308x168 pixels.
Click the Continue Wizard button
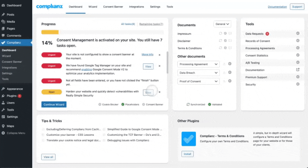[x=54, y=104]
